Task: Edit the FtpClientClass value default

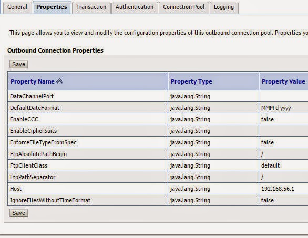Action: click(283, 165)
